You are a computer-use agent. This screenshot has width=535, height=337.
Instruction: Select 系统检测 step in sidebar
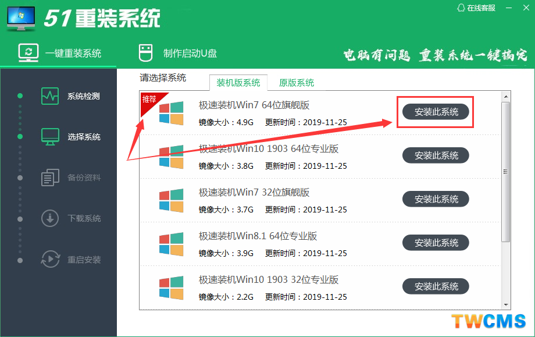tap(70, 96)
